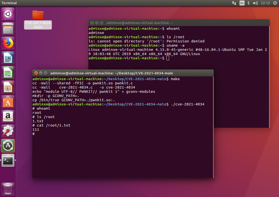Click the 'cc -Wall --shared -fPIC' compile line
This screenshot has height=197, width=279.
tap(83, 83)
